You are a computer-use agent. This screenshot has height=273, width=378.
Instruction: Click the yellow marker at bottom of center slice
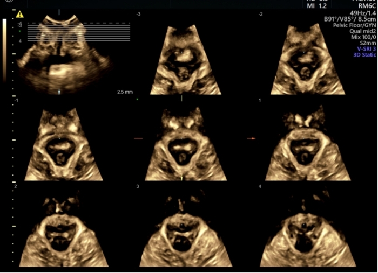182,178
